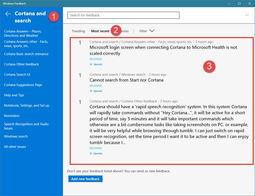Open All other issues category
Viewport: 255px width, 196px height.
point(15,146)
